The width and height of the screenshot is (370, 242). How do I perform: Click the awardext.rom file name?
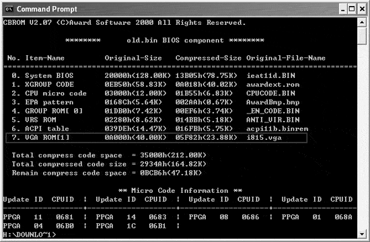[272, 85]
